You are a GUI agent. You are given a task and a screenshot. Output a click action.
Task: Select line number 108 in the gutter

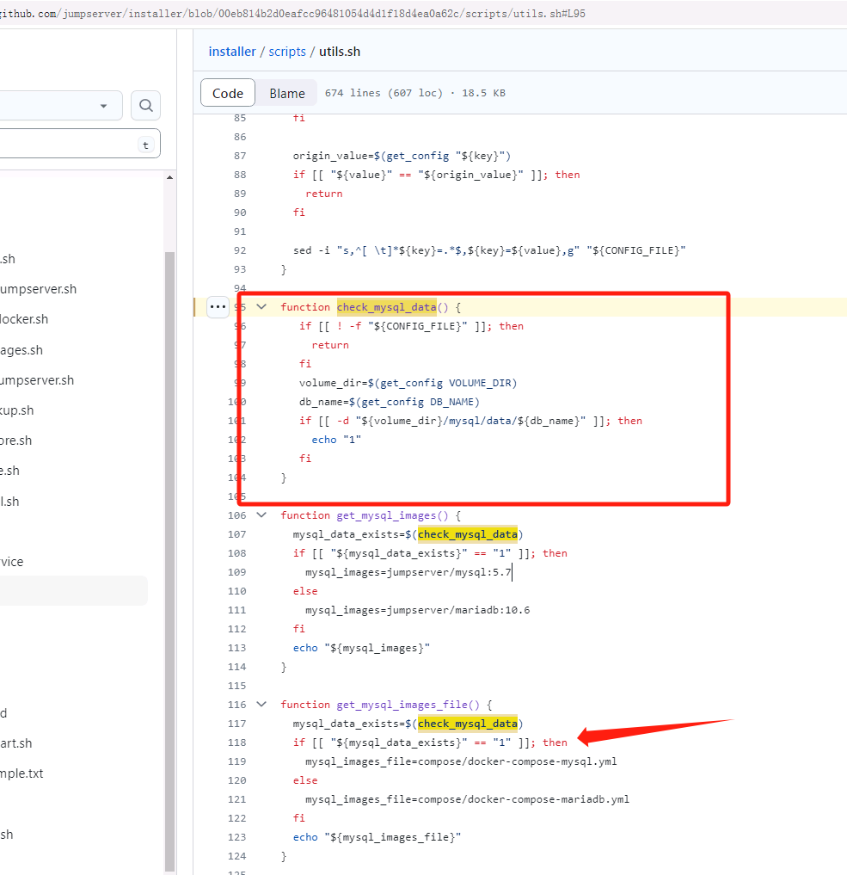click(236, 553)
